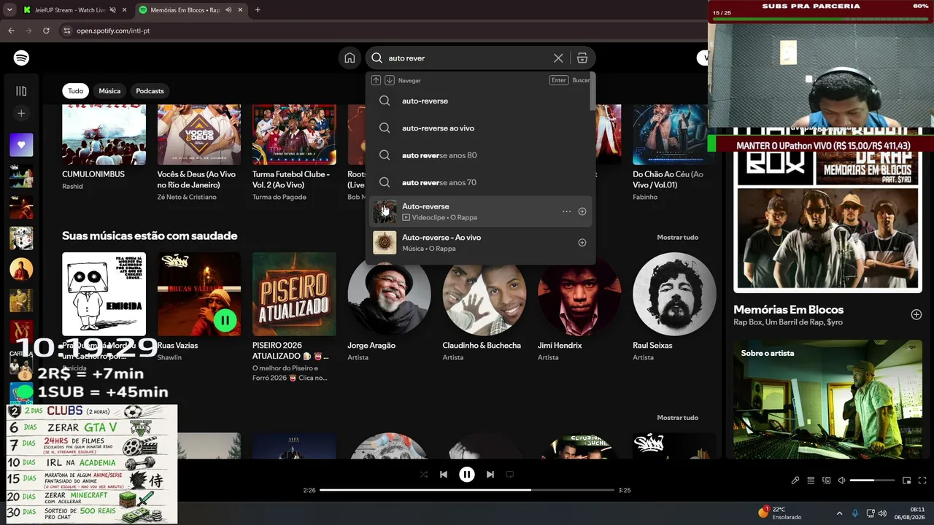Create a playlist with the plus icon

pos(21,113)
